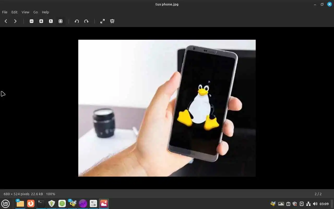Open the purple sphere app in taskbar
The height and width of the screenshot is (209, 334).
coord(83,204)
